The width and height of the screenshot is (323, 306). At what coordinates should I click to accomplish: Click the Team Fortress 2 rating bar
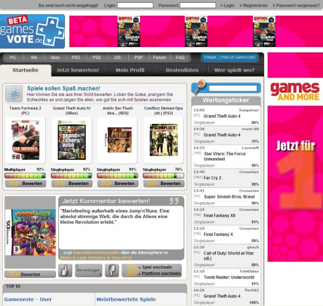click(x=25, y=175)
